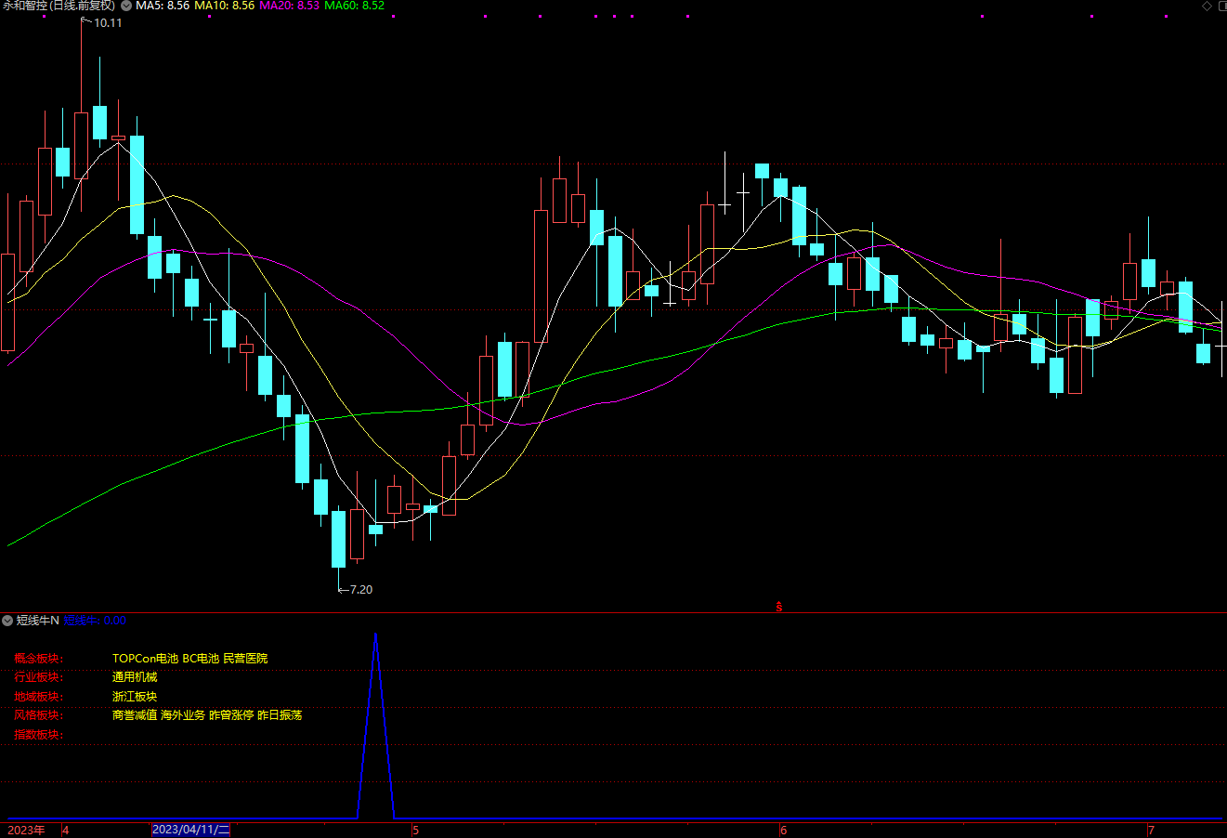This screenshot has height=838, width=1227.
Task: Expand the 短线牛N indicator dropdown arrow
Action: pos(7,621)
